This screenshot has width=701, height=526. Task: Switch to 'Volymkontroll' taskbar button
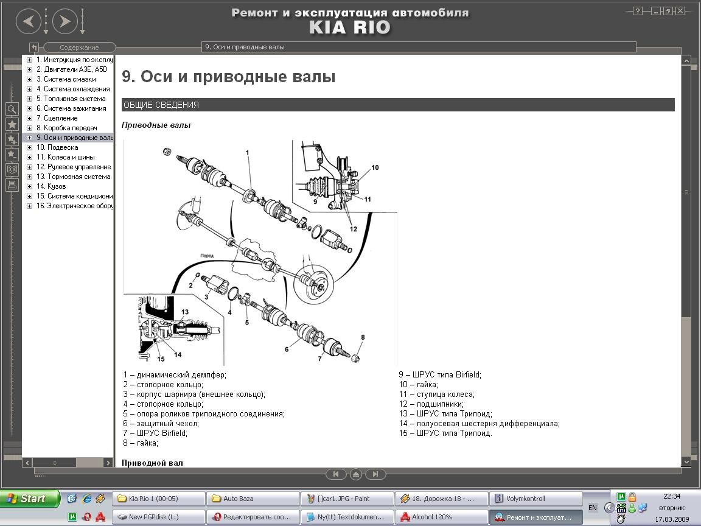(x=536, y=498)
